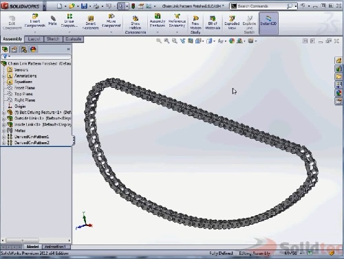This screenshot has height=259, width=344.
Task: Choose Smart Fasteners tool
Action: point(91,23)
